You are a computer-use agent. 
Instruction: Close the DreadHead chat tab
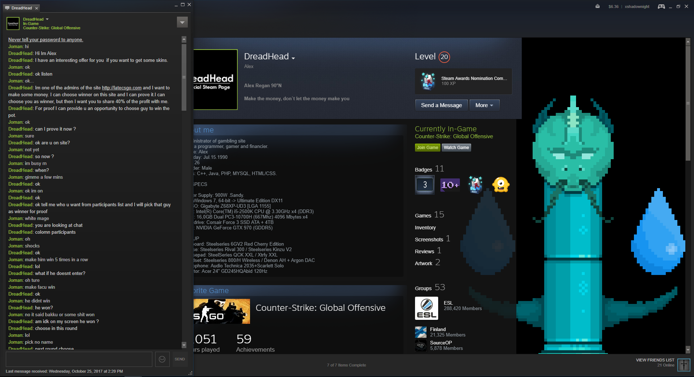pos(37,8)
